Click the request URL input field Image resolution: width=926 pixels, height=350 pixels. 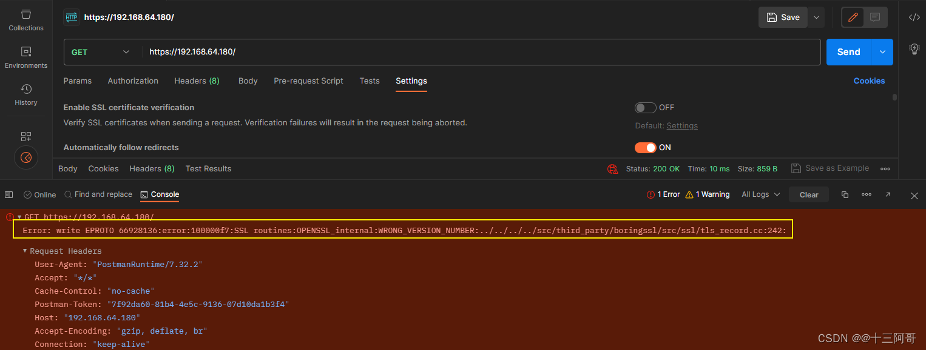click(481, 52)
